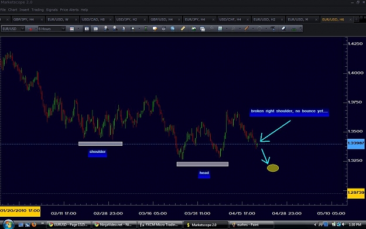Open the toolbar overflow options button

tap(300, 29)
